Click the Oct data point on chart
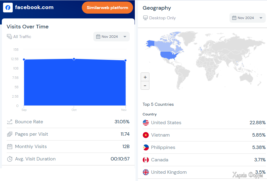Screen dimensions: 267x181 pyautogui.click(x=74, y=59)
